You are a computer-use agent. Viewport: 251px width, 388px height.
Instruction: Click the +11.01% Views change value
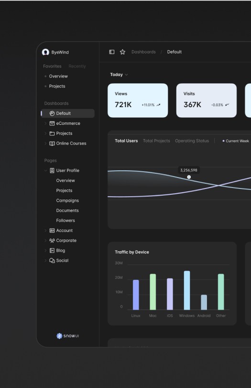(x=148, y=105)
